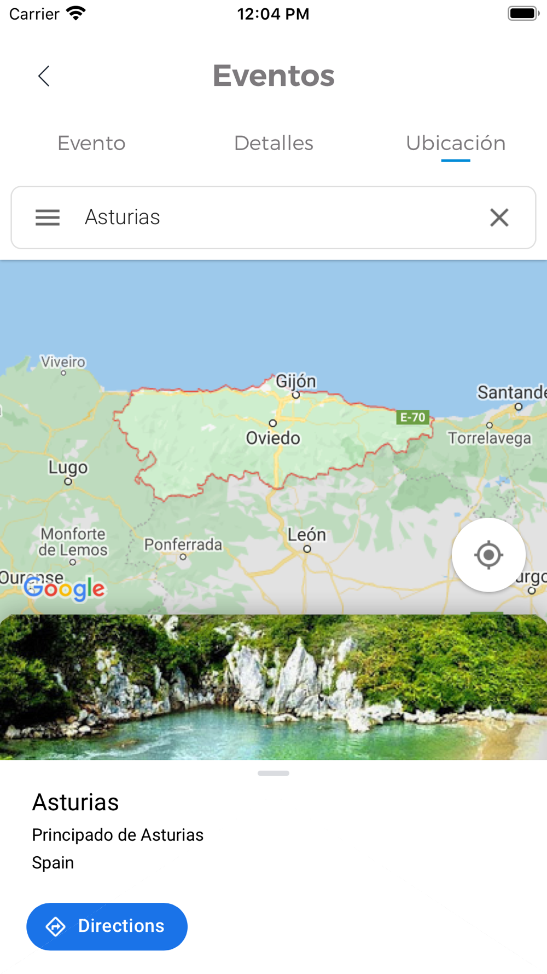
Task: Tap the Asturias place title
Action: click(75, 803)
